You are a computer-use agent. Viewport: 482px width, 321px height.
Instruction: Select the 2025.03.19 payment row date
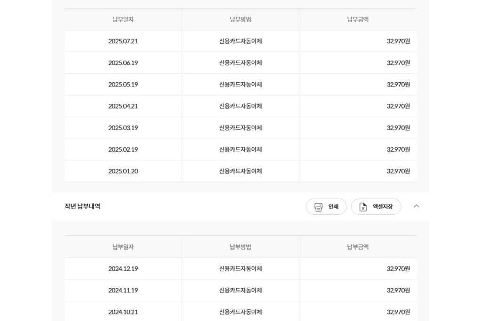coord(123,128)
